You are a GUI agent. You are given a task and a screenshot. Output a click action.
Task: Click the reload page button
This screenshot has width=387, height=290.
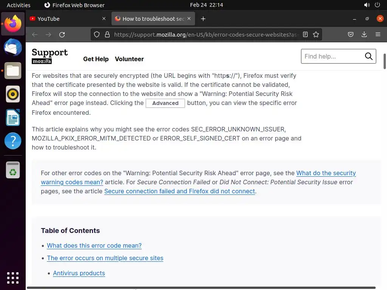(x=62, y=34)
